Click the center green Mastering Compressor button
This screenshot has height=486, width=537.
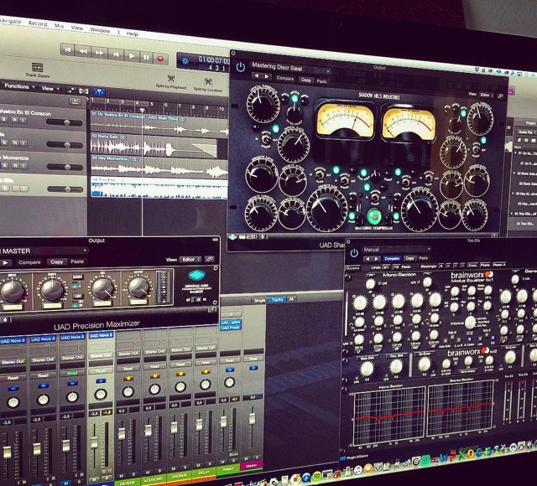pos(373,216)
